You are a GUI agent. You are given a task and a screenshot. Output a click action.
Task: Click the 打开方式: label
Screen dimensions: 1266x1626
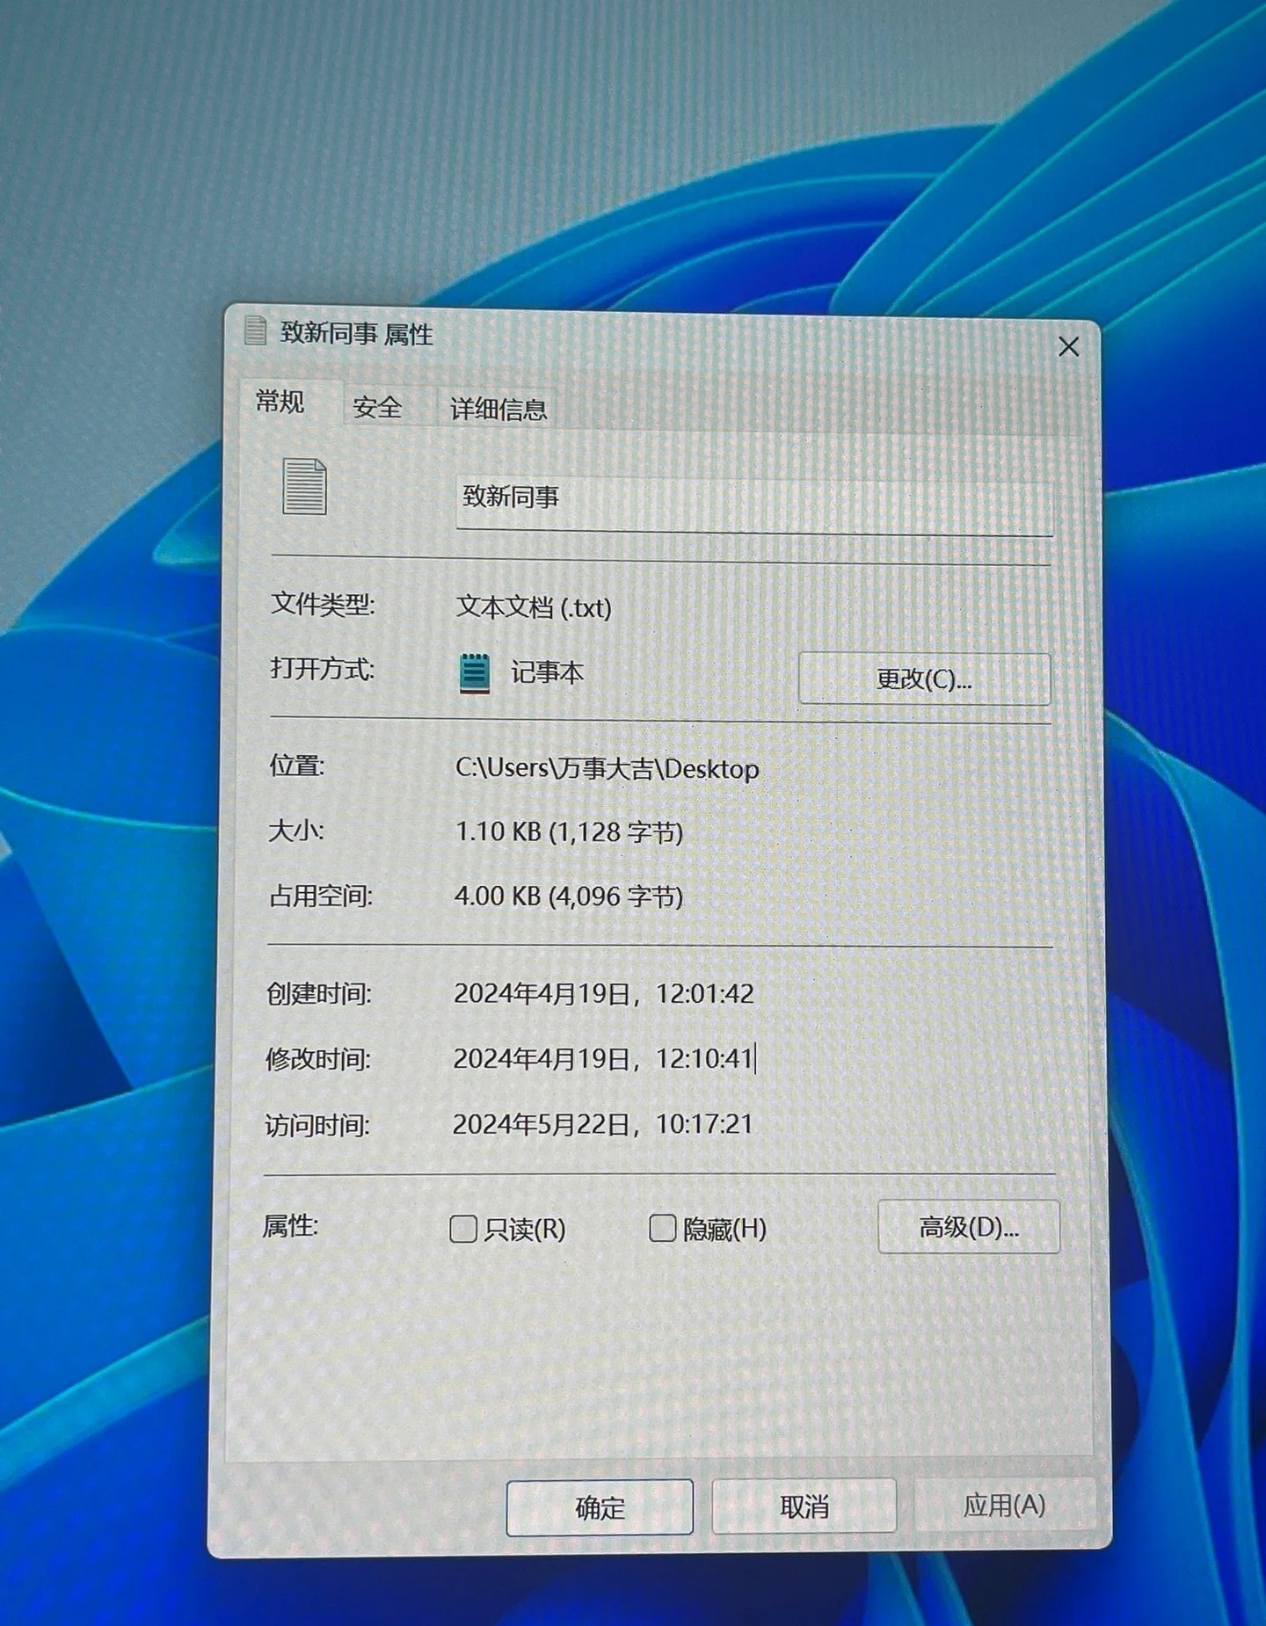coord(322,670)
